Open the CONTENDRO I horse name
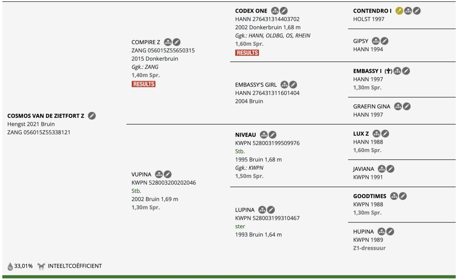Viewport: 458px width, 280px height. click(373, 11)
